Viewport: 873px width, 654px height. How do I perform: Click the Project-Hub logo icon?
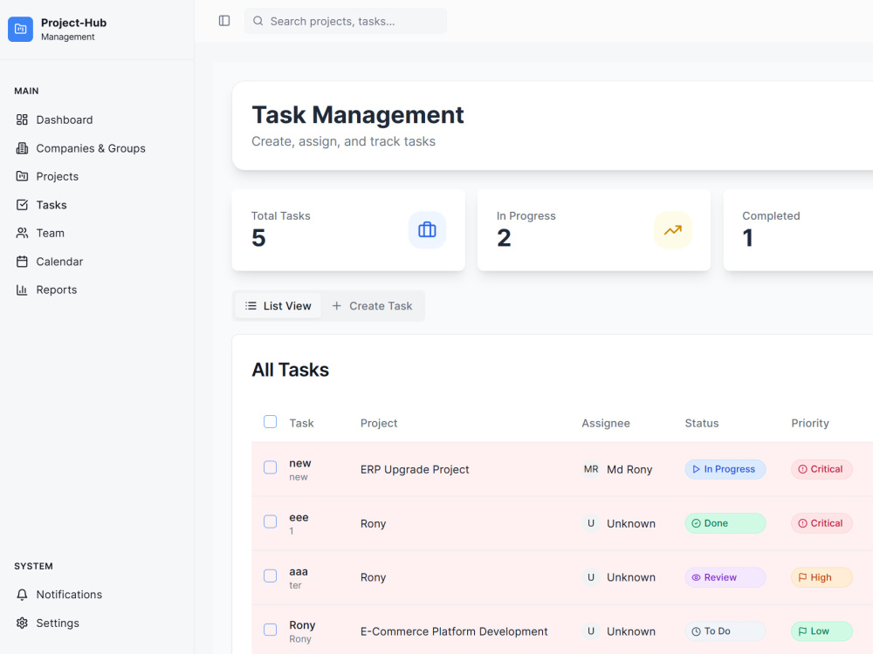click(21, 29)
